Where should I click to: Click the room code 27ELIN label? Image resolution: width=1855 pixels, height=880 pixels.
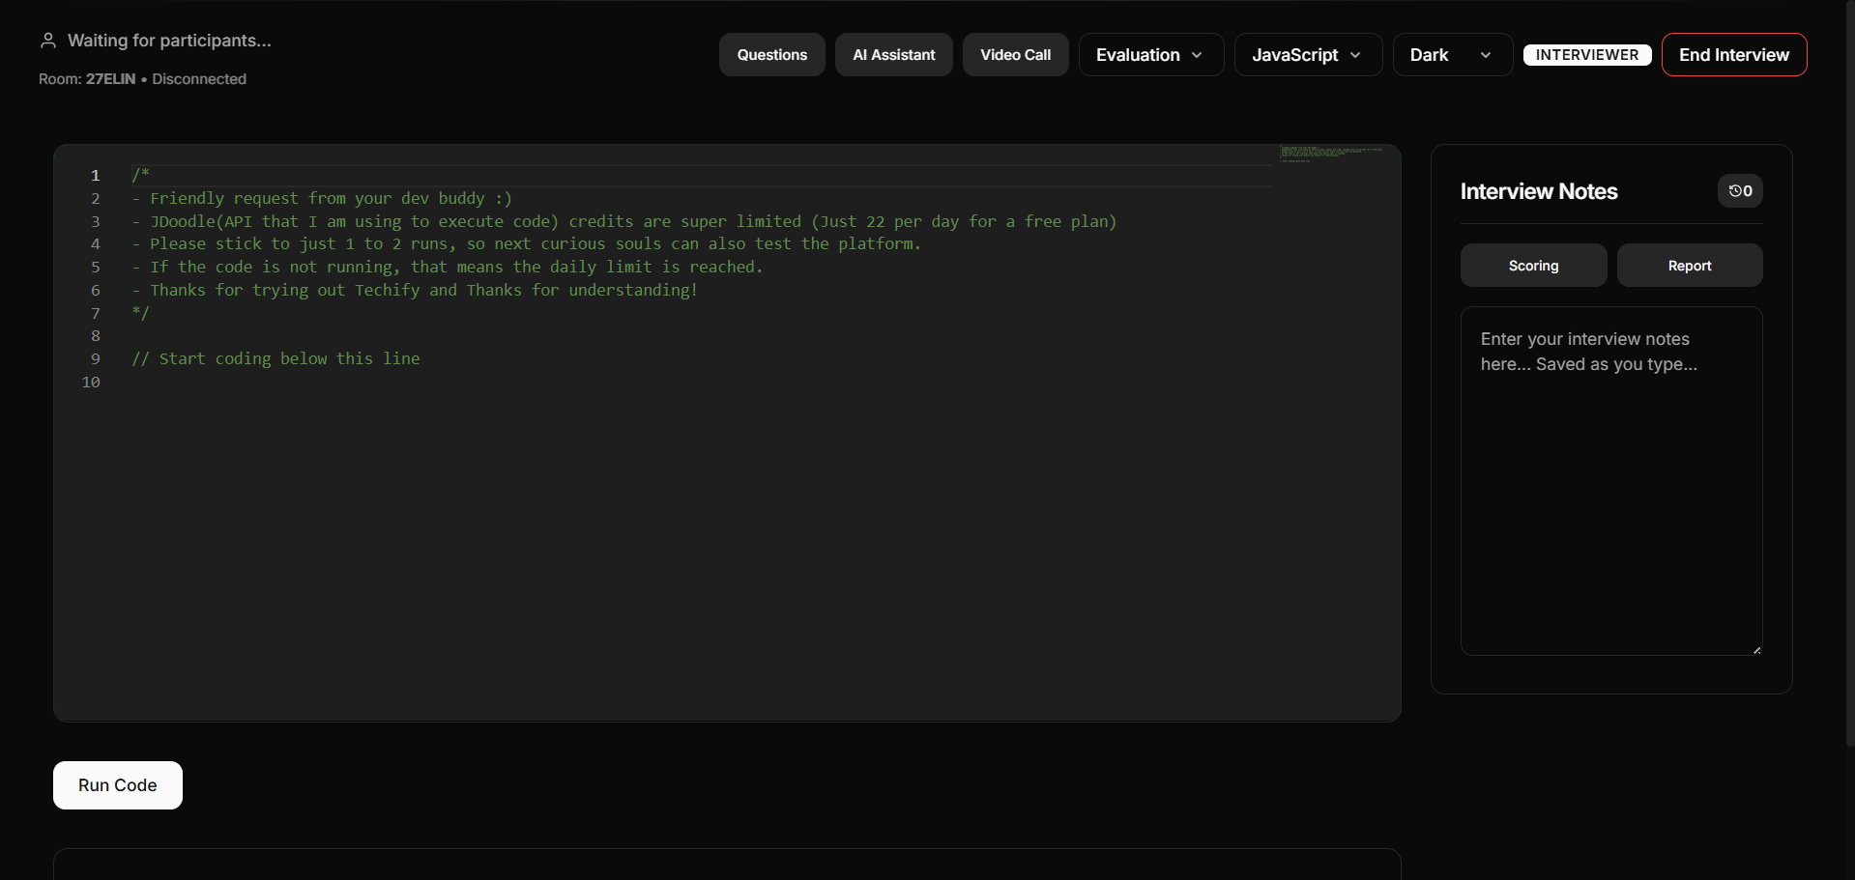[109, 78]
